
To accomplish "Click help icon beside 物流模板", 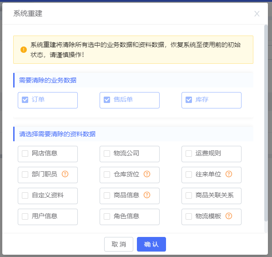I will [229, 216].
